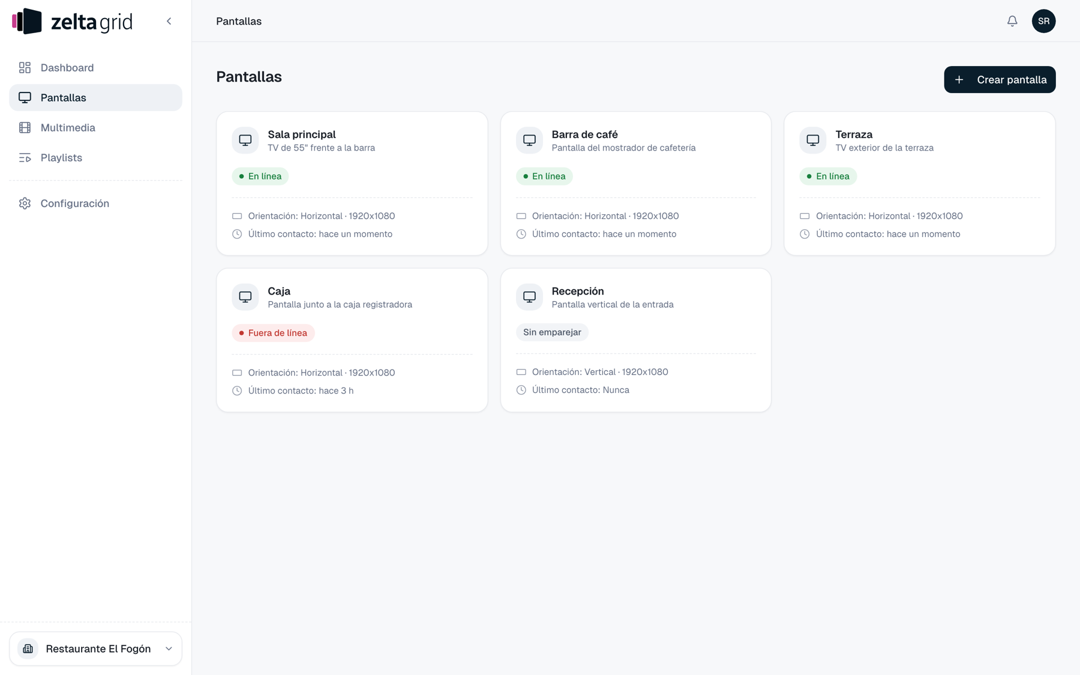Open the Caja screen card
1080x675 pixels.
tap(352, 340)
